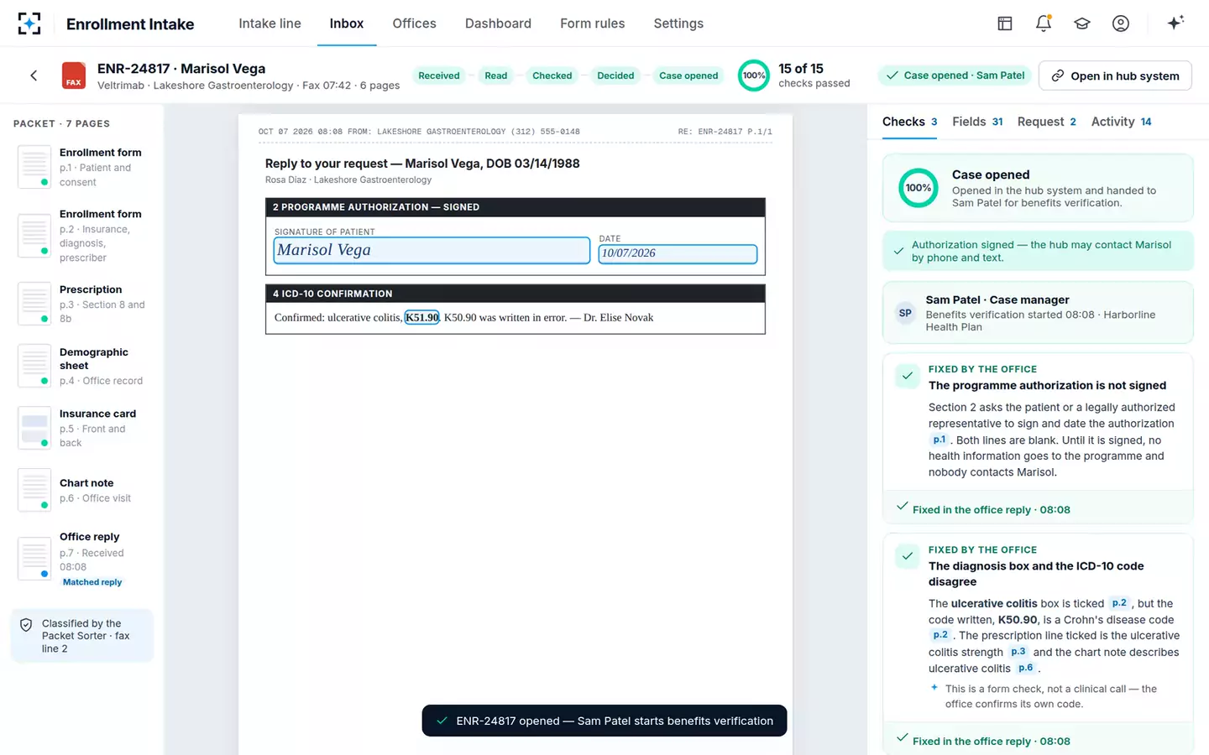This screenshot has height=755, width=1209.
Task: Select the Inbox tab
Action: pos(346,23)
